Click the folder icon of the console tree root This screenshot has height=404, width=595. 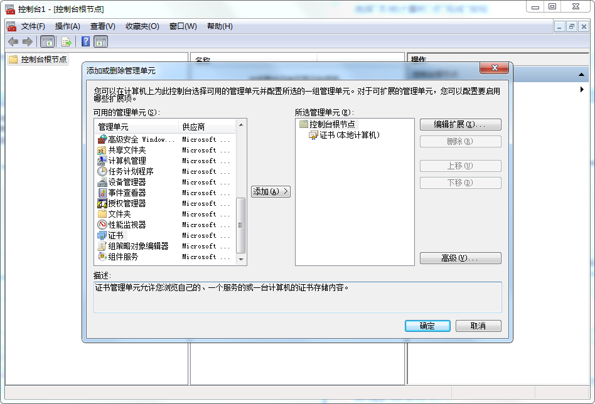coord(13,59)
